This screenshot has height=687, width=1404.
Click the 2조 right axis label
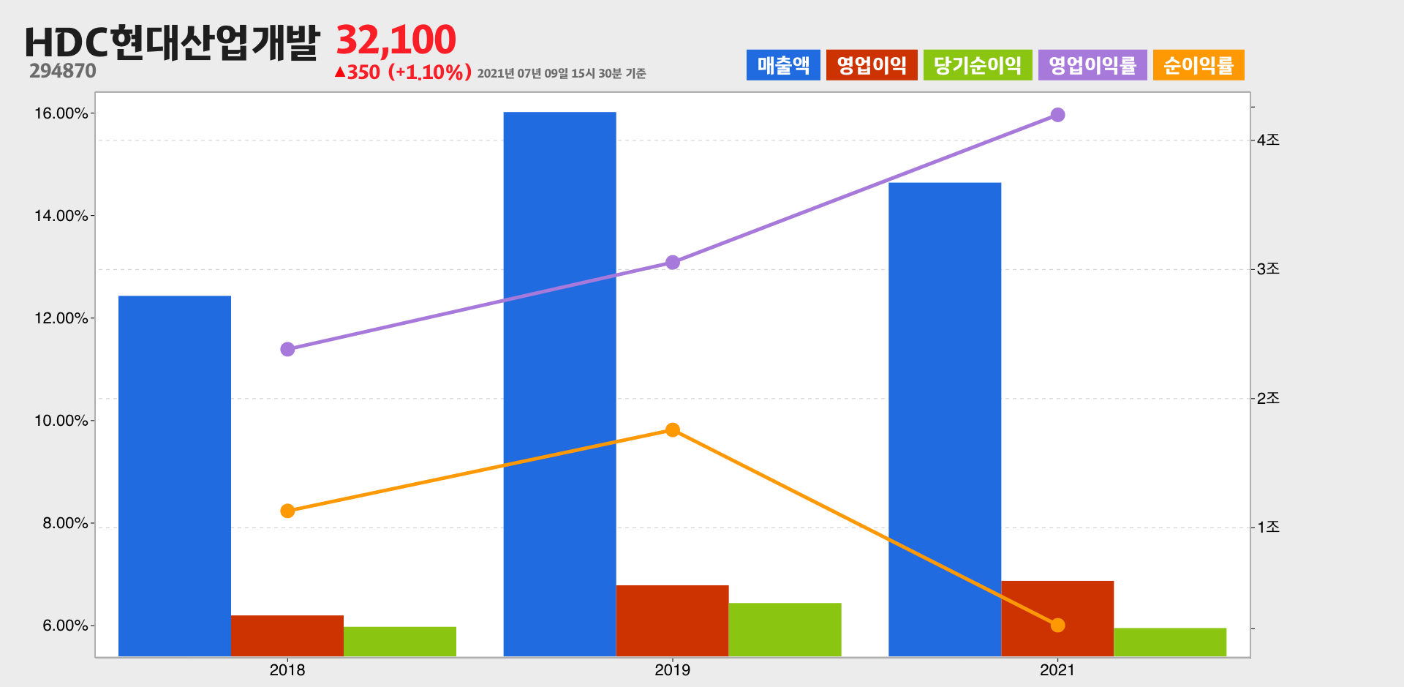click(x=1268, y=398)
